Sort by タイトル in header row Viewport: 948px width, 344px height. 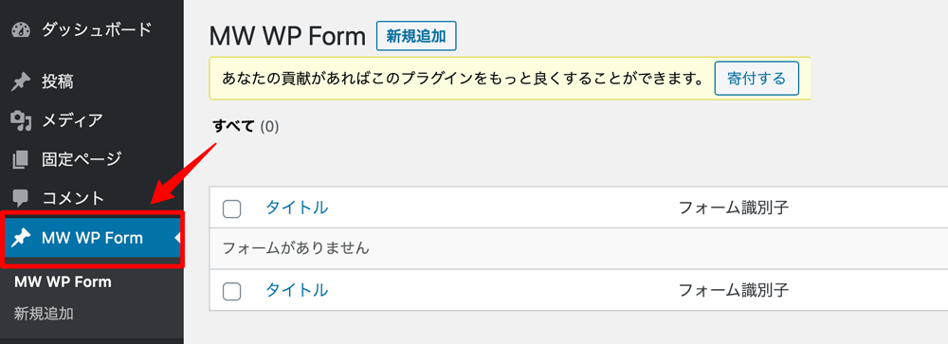point(297,208)
